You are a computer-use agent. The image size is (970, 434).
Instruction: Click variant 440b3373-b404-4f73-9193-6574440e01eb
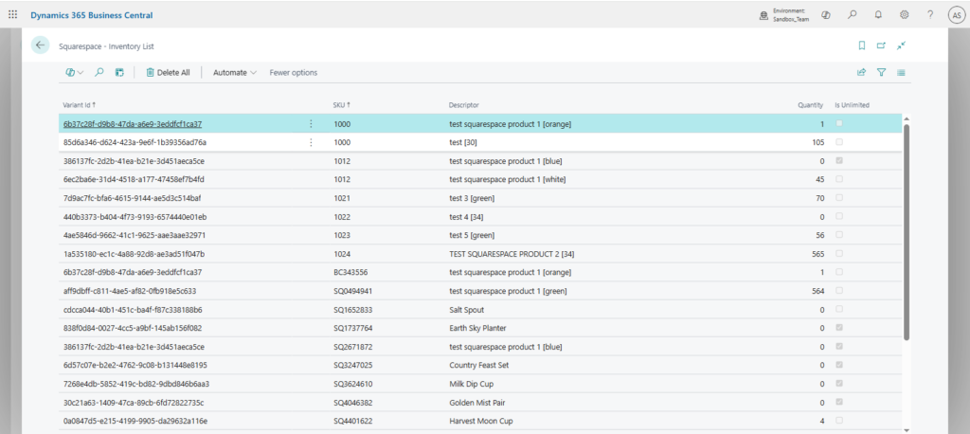click(135, 217)
